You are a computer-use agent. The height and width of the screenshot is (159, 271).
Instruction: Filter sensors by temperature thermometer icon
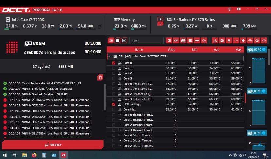point(215,40)
